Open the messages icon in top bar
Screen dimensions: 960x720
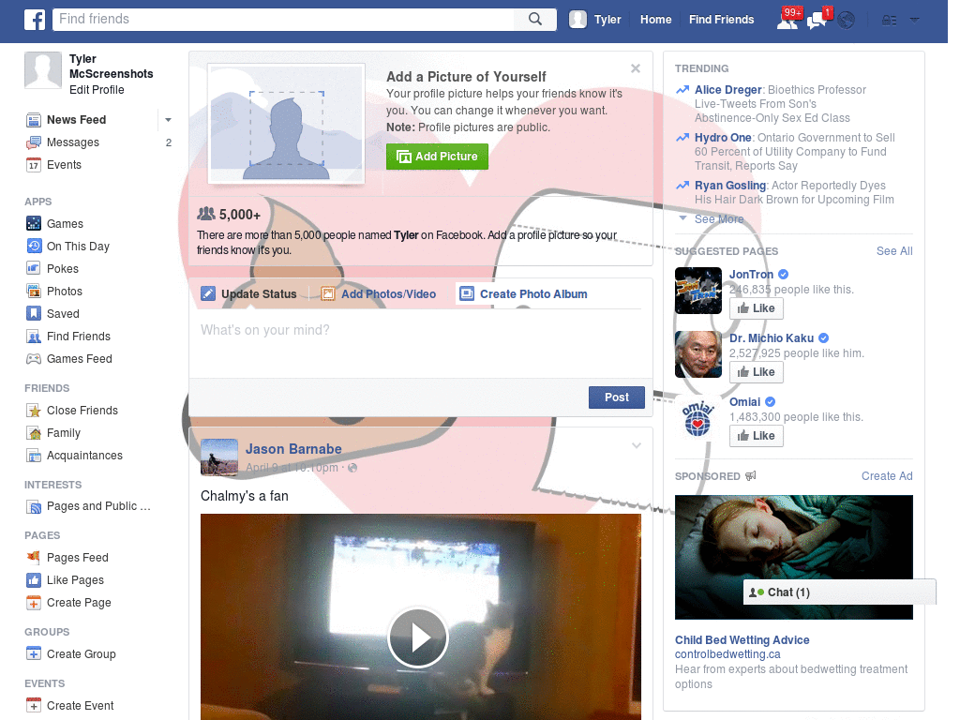[x=817, y=22]
